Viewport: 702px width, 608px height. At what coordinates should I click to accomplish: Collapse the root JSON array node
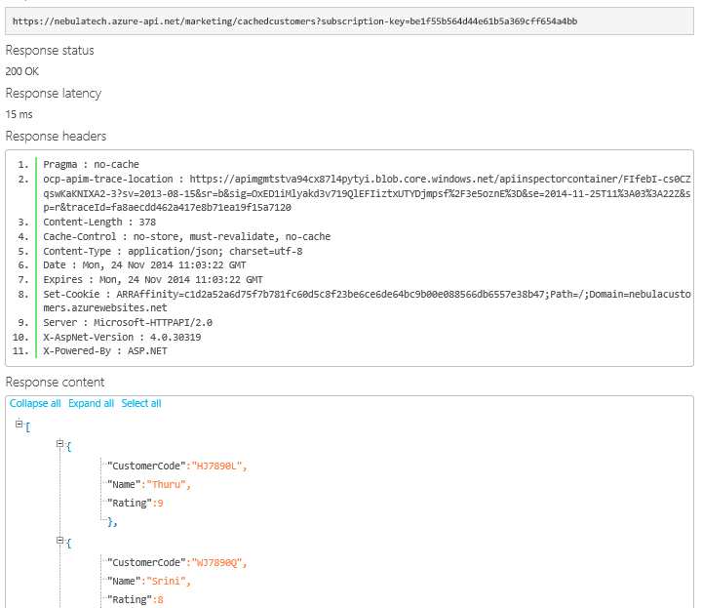(x=19, y=424)
